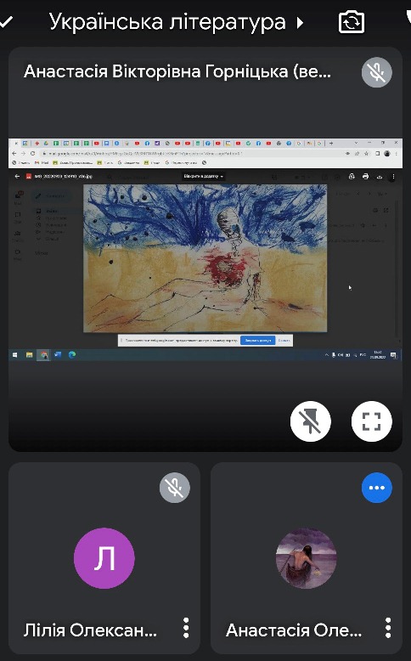Tap Анастасія's profile picture thumbnail
This screenshot has height=661, width=411.
(x=306, y=558)
